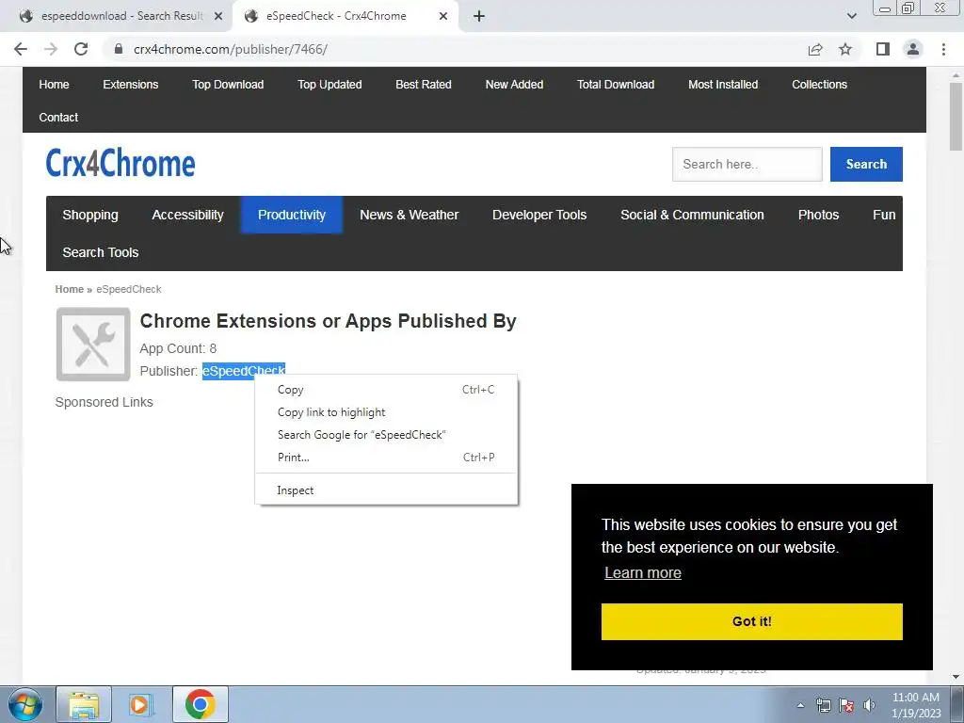Click the lock icon in address bar
Image resolution: width=964 pixels, height=723 pixels.
[x=119, y=49]
